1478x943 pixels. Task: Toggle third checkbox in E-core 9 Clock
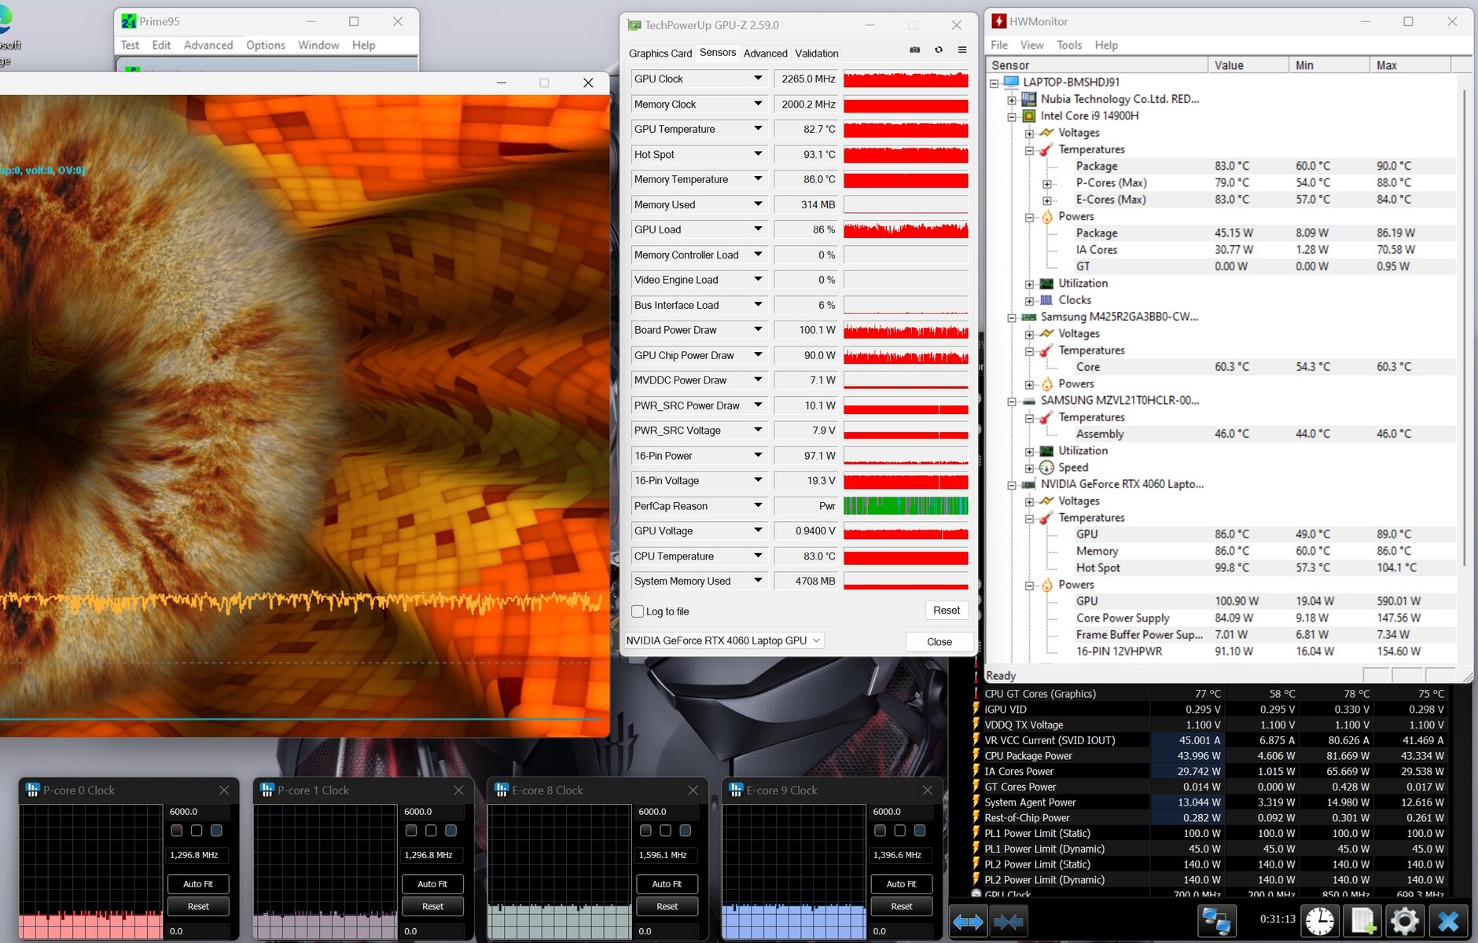click(x=919, y=831)
